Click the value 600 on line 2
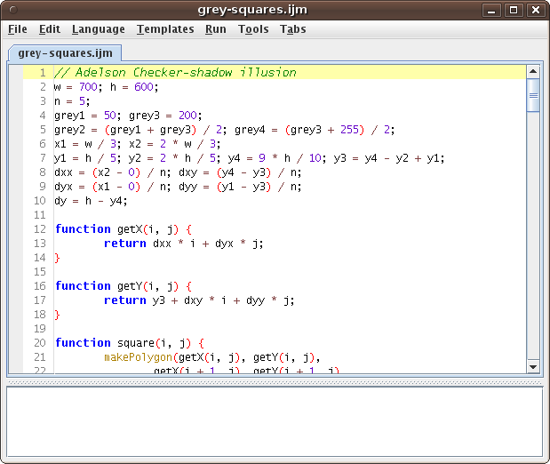This screenshot has width=550, height=464. click(x=144, y=87)
